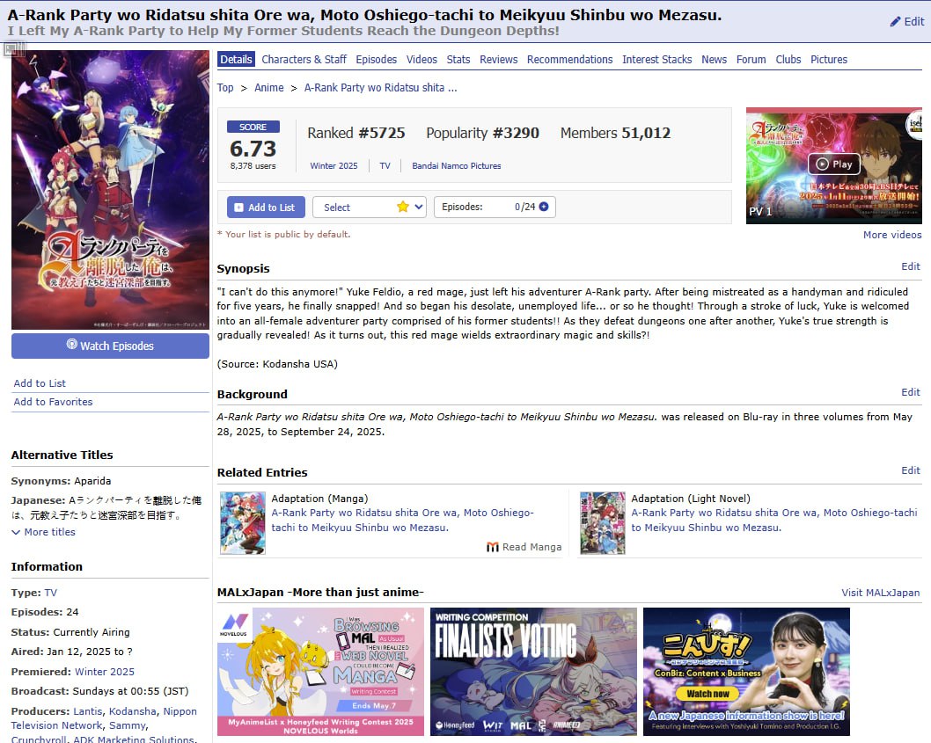Click the anime title breadcrumb link
The width and height of the screenshot is (931, 743).
(x=381, y=88)
